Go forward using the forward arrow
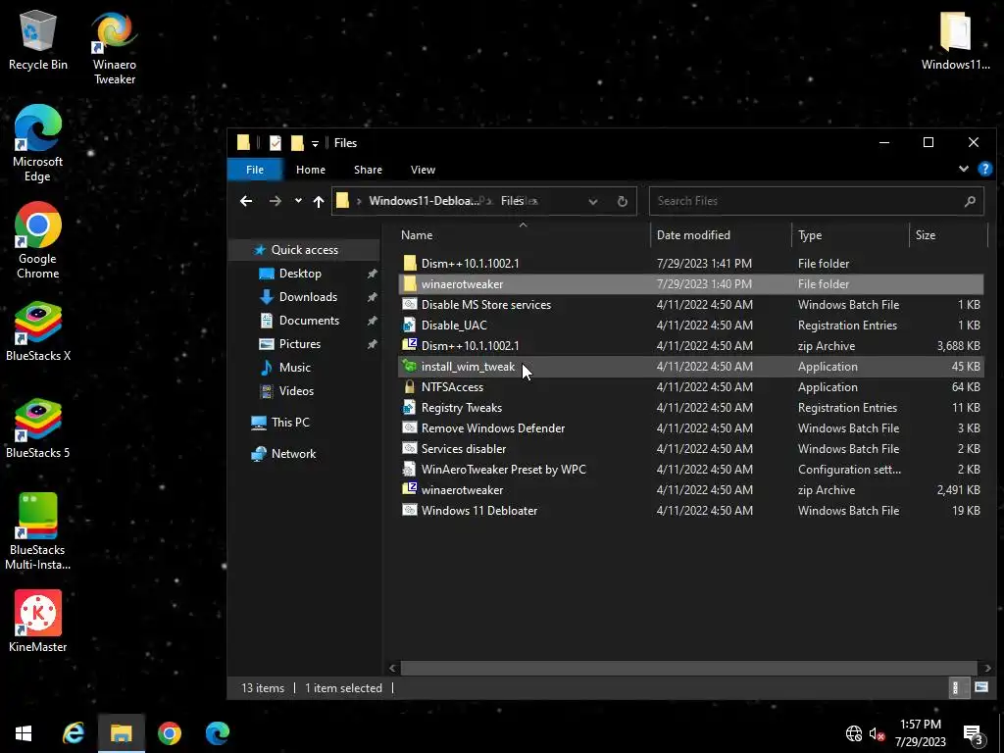 [276, 201]
